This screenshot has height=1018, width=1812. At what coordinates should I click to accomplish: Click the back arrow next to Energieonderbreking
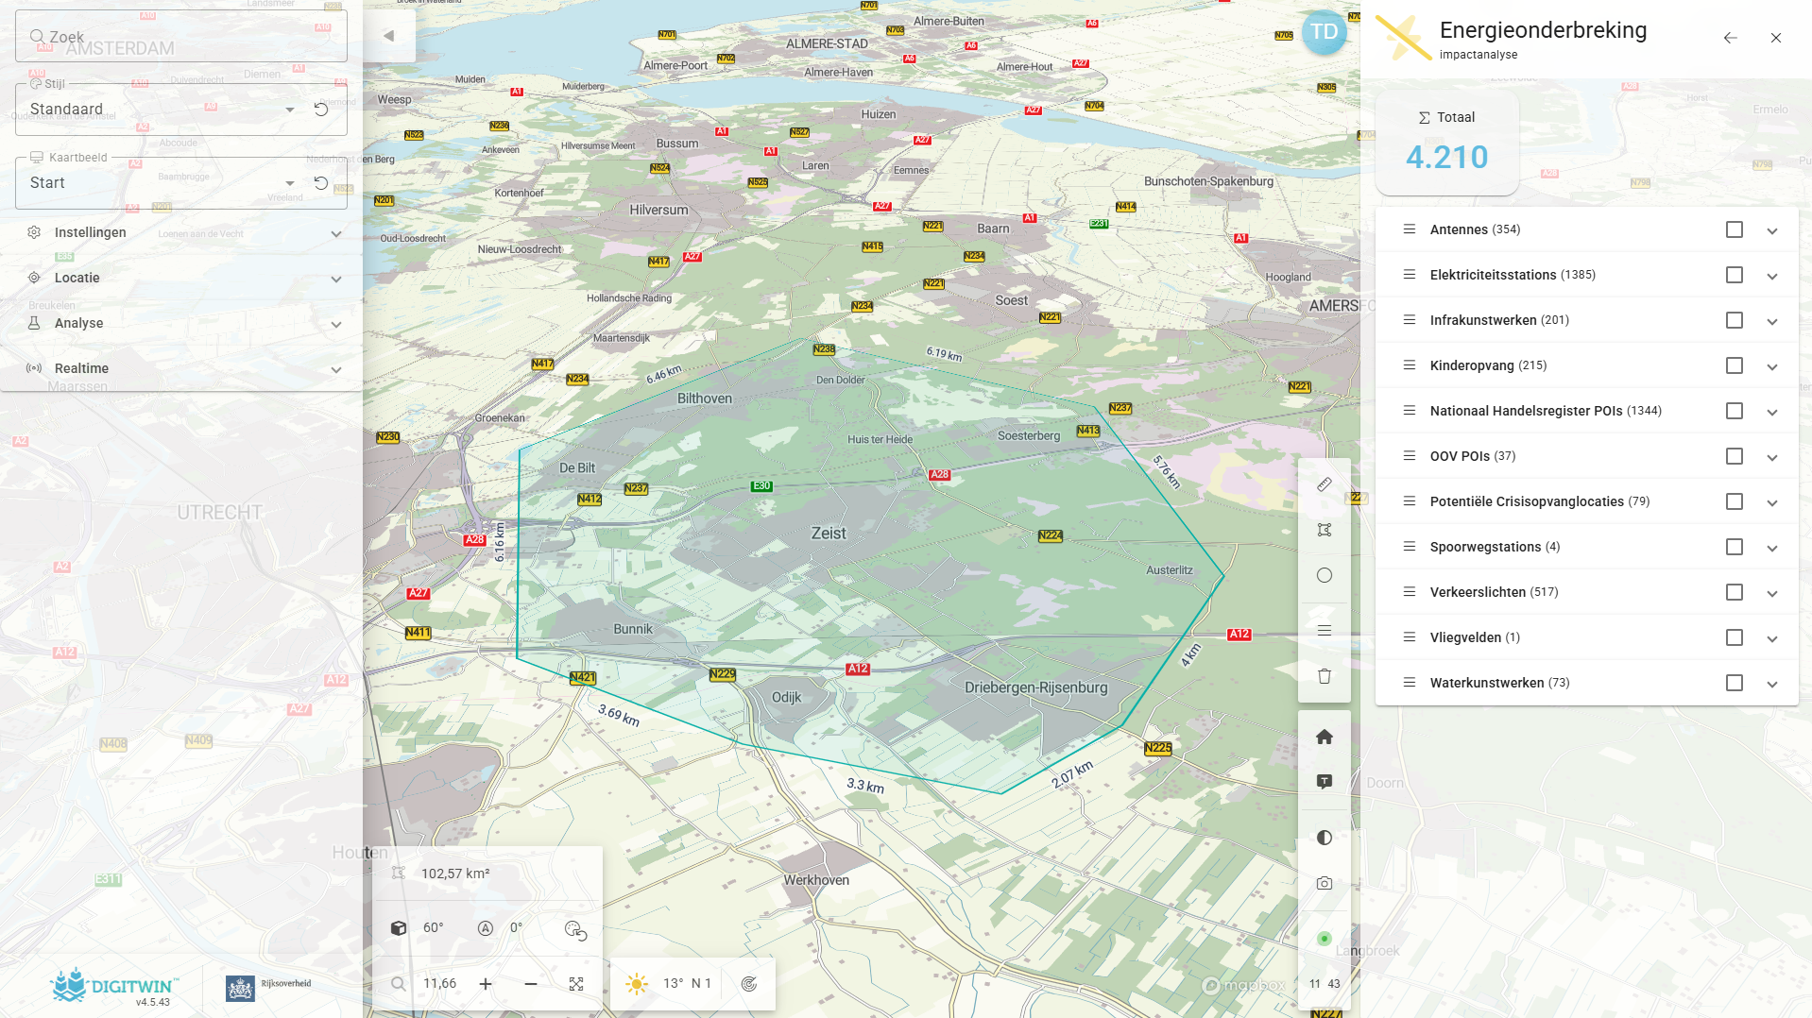(x=1730, y=38)
